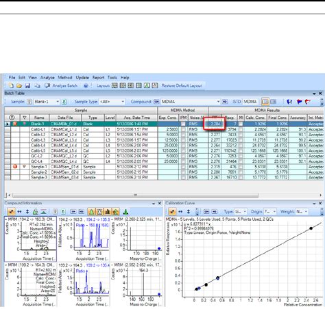Toggle the single compound table view icon
Image resolution: width=325 pixels, height=309 pixels.
[x=265, y=102]
